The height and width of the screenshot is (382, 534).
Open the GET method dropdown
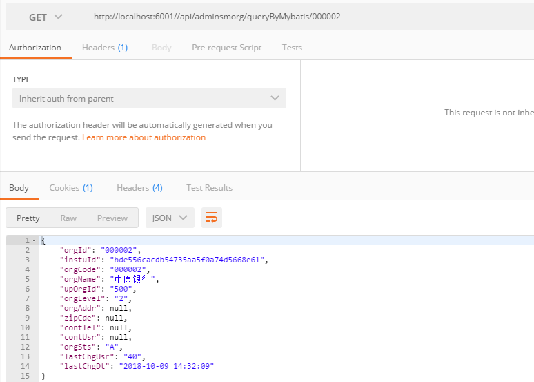(x=46, y=17)
